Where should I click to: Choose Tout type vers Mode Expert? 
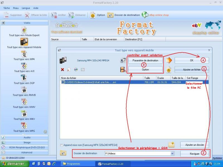24,32
